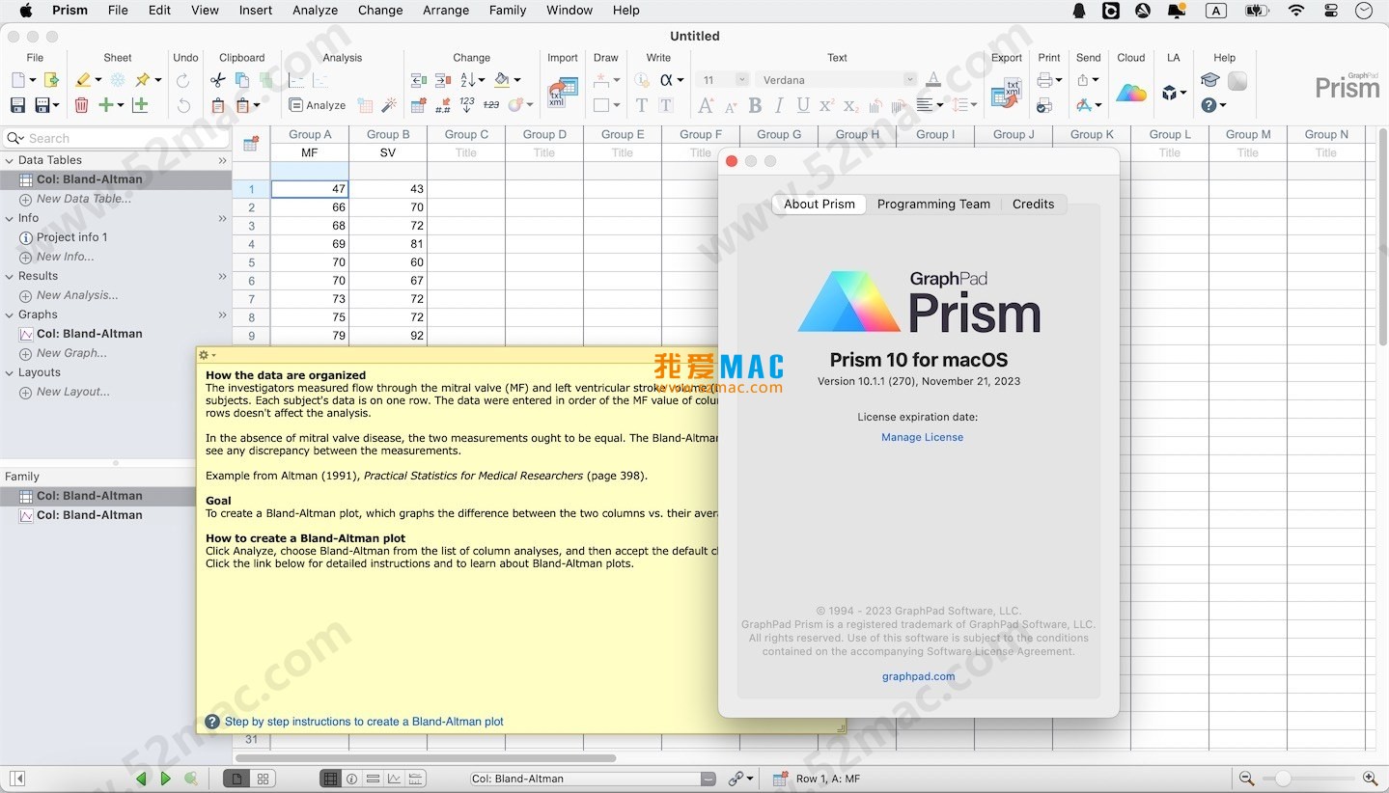The image size is (1389, 793).
Task: Open the Insert menu
Action: [256, 11]
